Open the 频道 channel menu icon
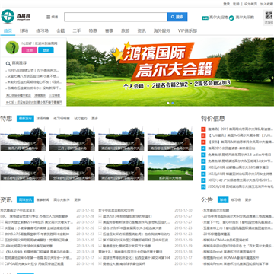This screenshot has height=274, width=274. coord(48,17)
